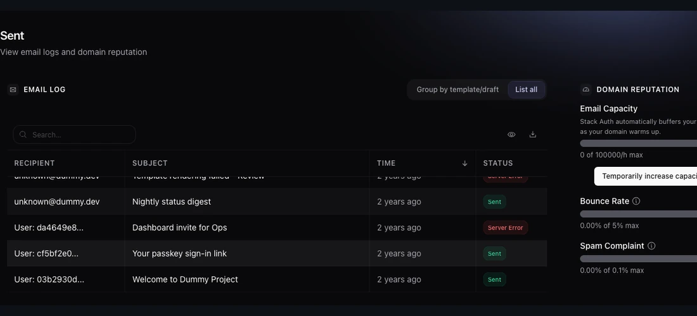Viewport: 697px width, 316px height.
Task: Toggle column visibility with the eye icon
Action: [x=511, y=135]
